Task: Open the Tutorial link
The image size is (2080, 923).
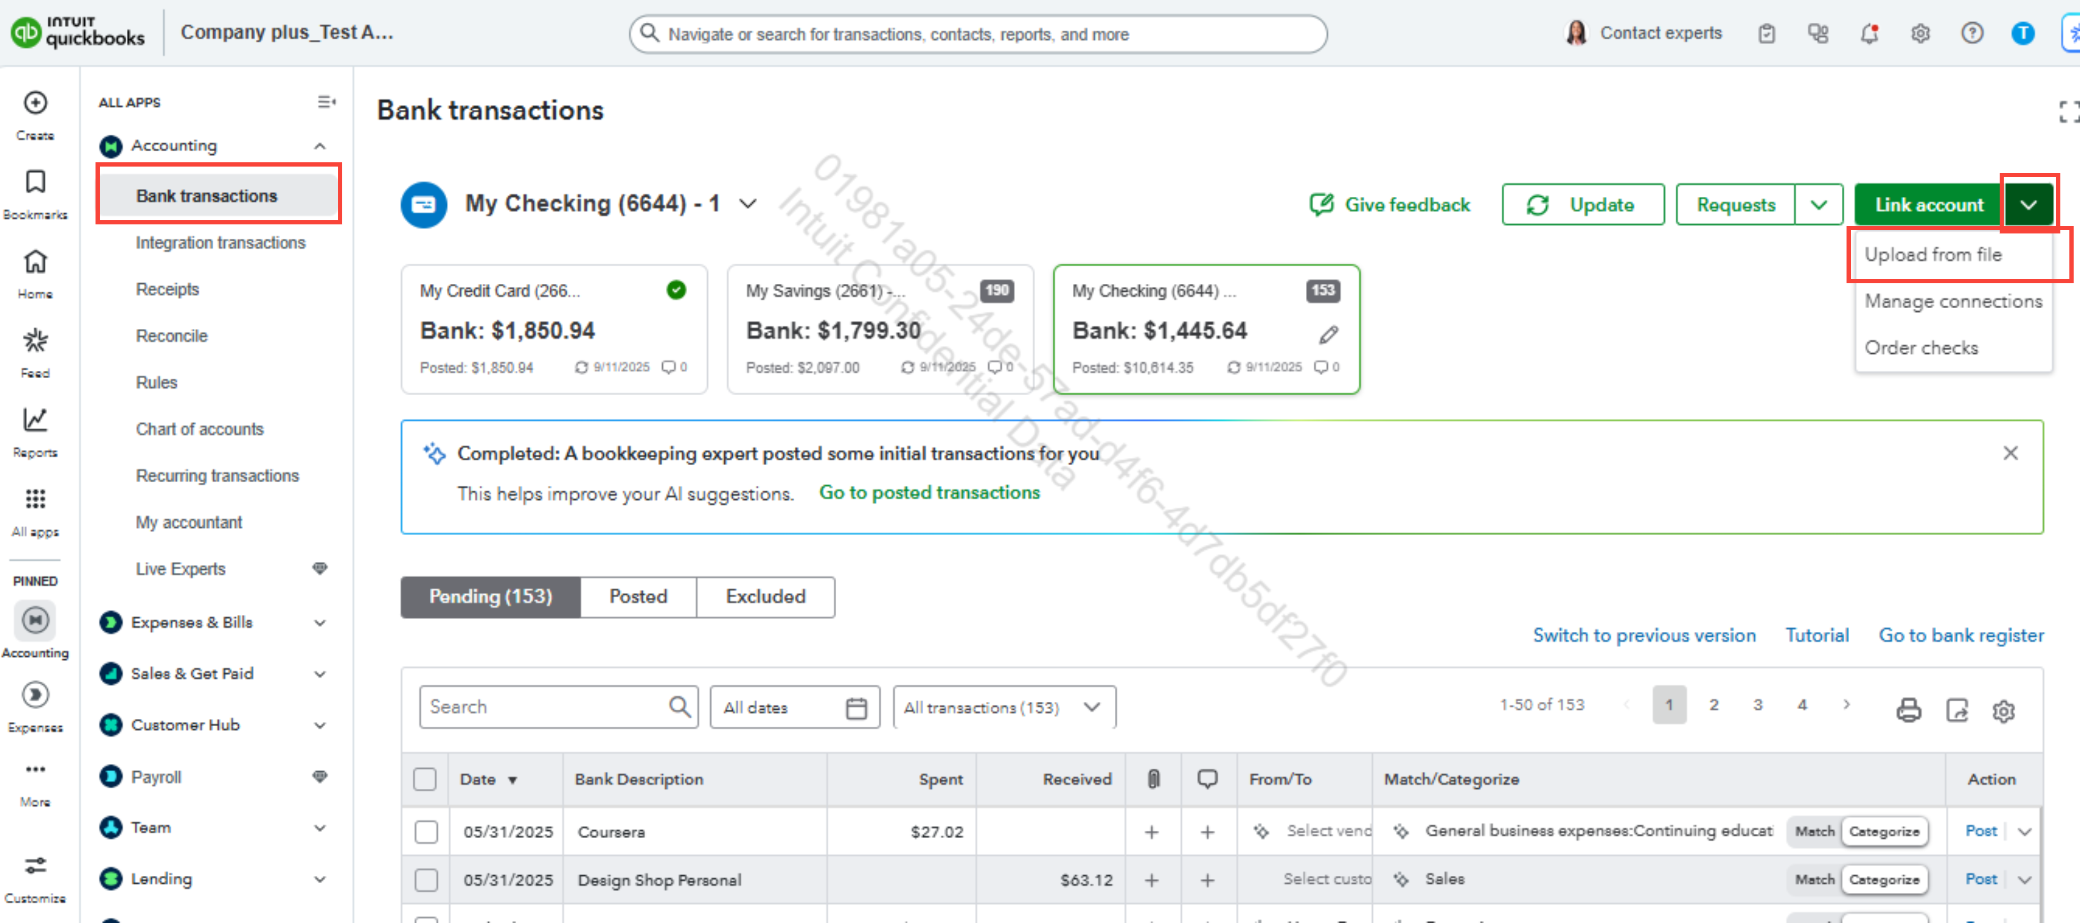Action: click(x=1817, y=635)
